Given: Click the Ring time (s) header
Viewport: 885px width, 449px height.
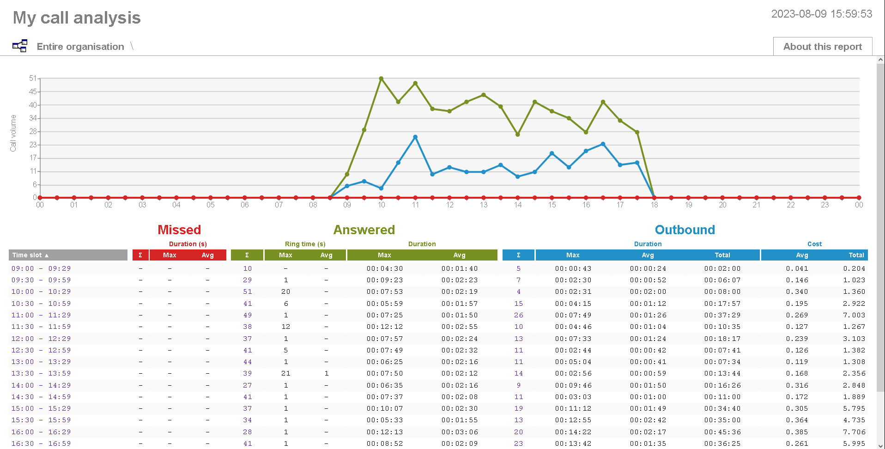Looking at the screenshot, I should pos(305,244).
